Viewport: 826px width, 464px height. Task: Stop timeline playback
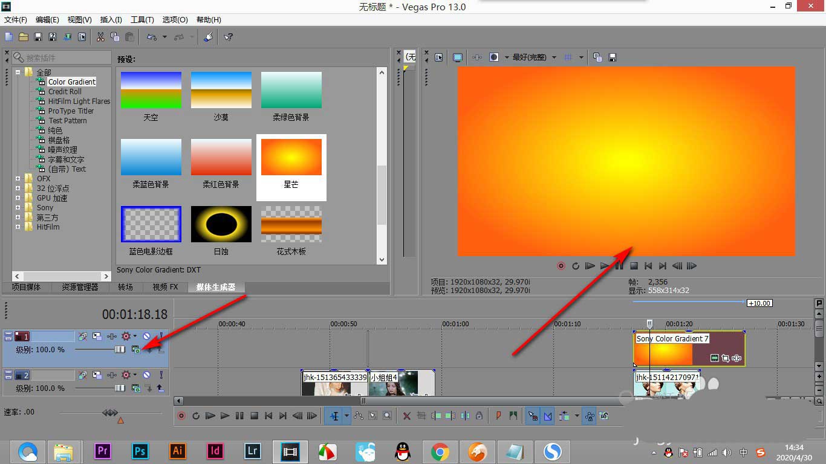254,416
